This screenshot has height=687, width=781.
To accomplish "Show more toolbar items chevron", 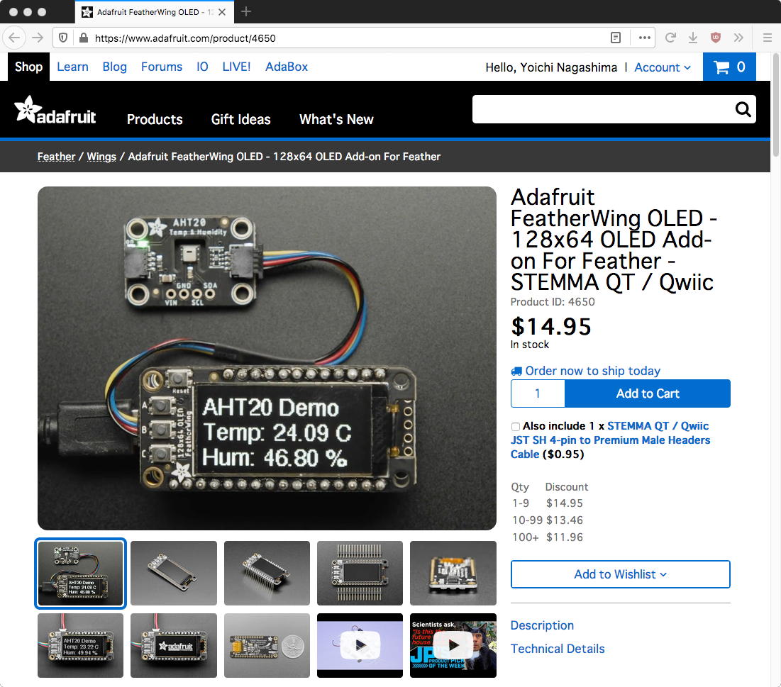I will click(738, 38).
